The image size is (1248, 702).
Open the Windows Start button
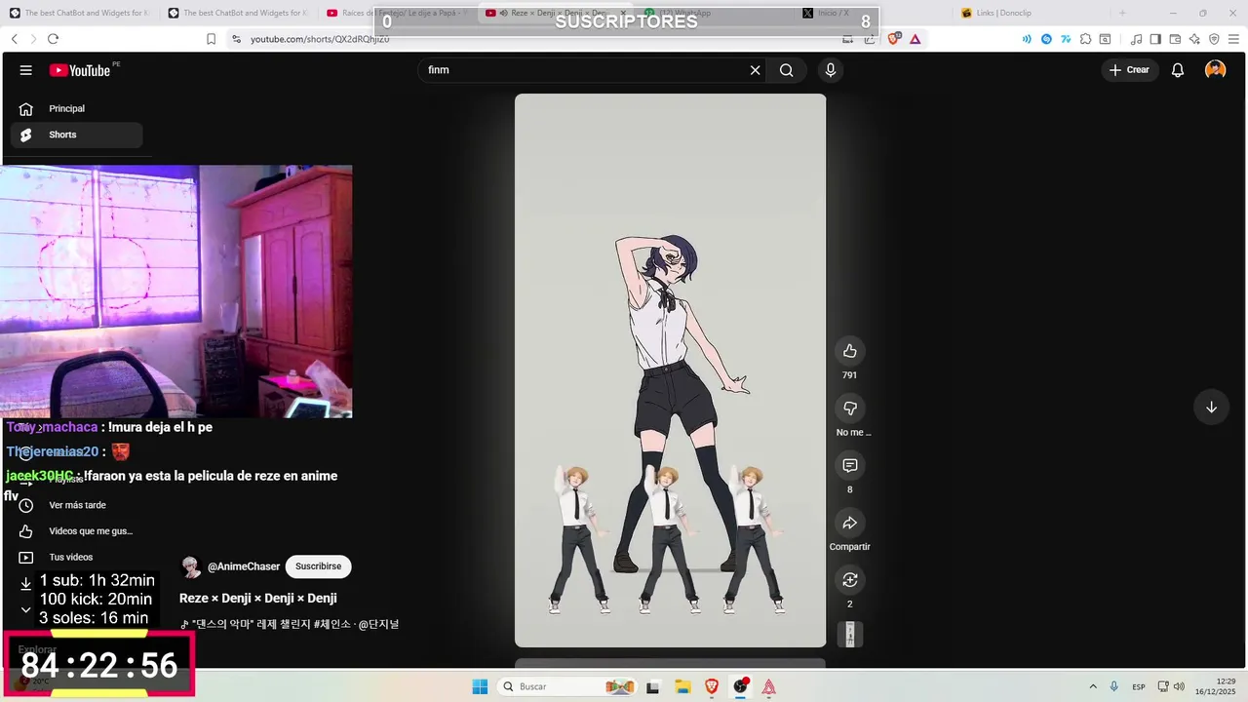click(x=480, y=687)
